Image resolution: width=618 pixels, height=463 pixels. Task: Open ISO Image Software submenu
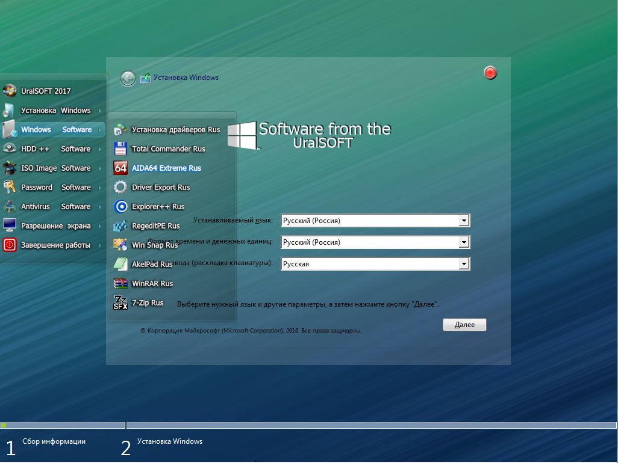coord(53,168)
